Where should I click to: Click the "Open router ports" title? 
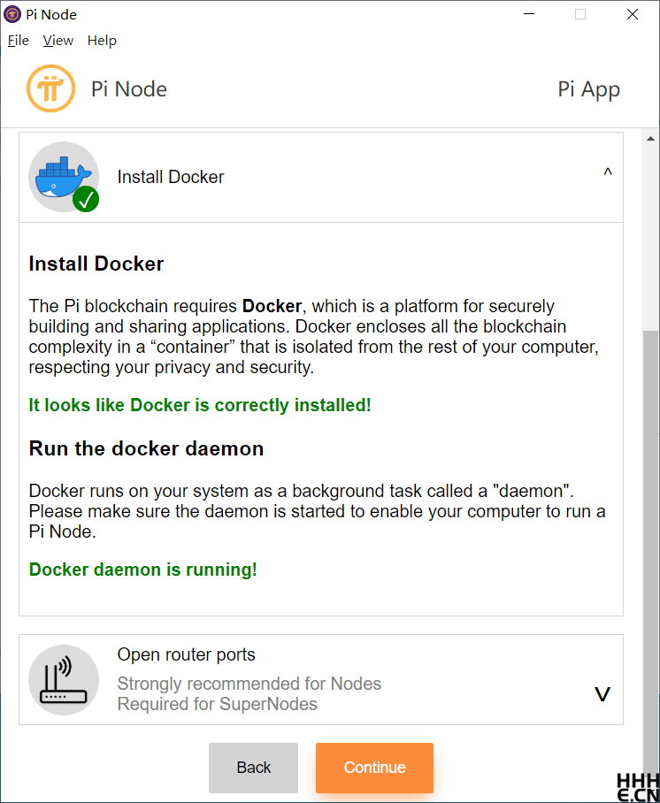point(186,654)
